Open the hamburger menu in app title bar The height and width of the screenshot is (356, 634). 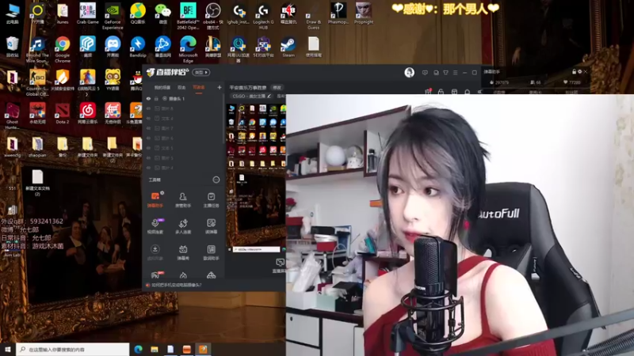[455, 73]
